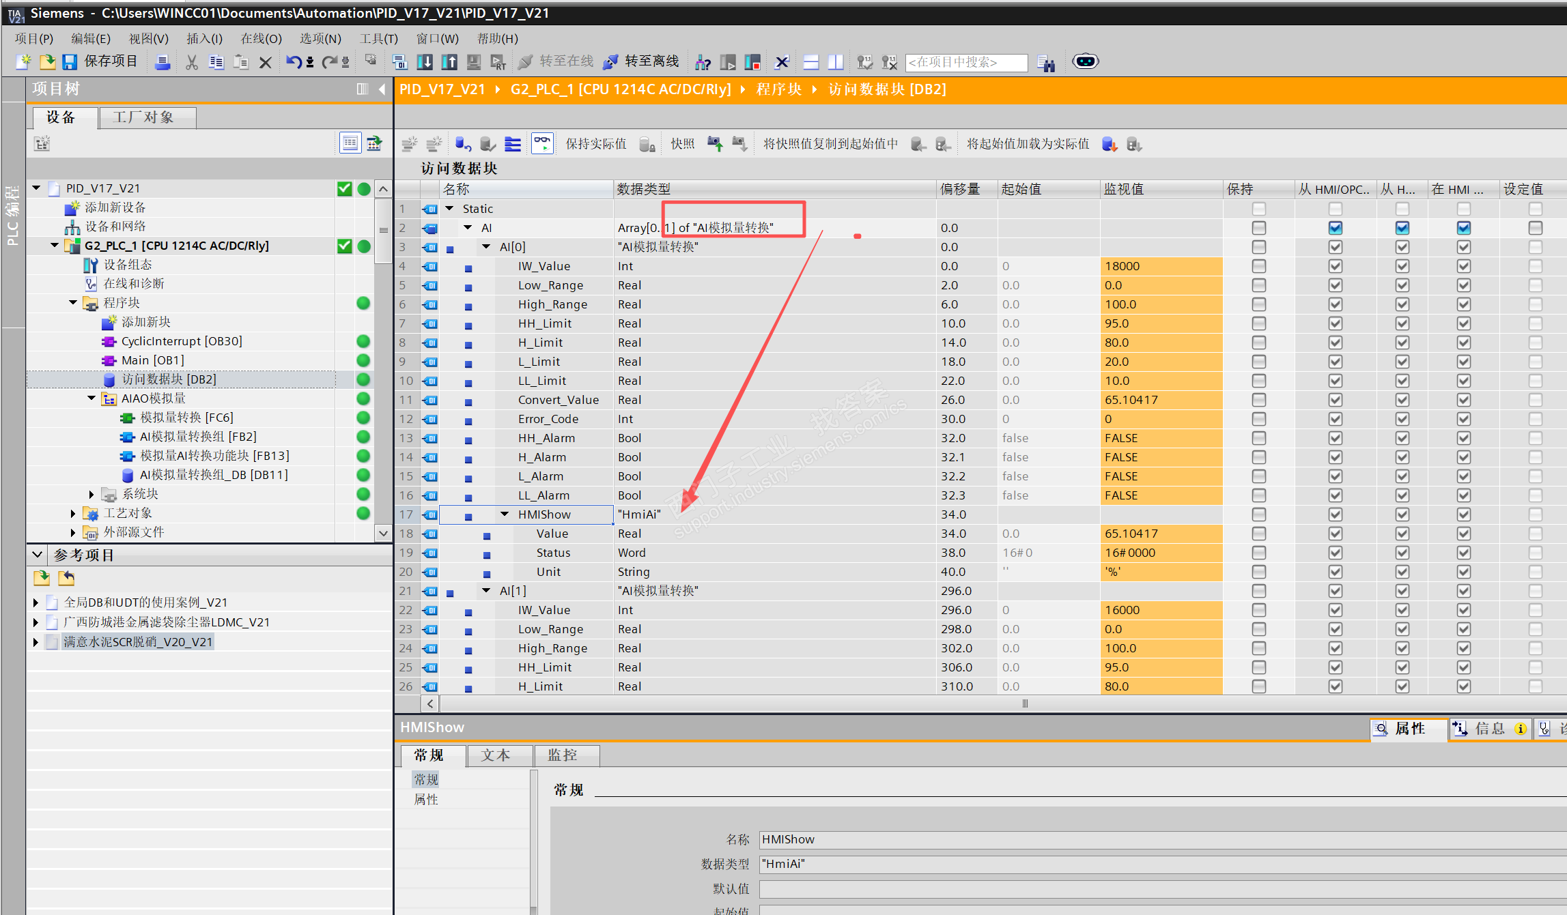The image size is (1567, 915).
Task: Open the 在线(O) menu
Action: pyautogui.click(x=261, y=38)
